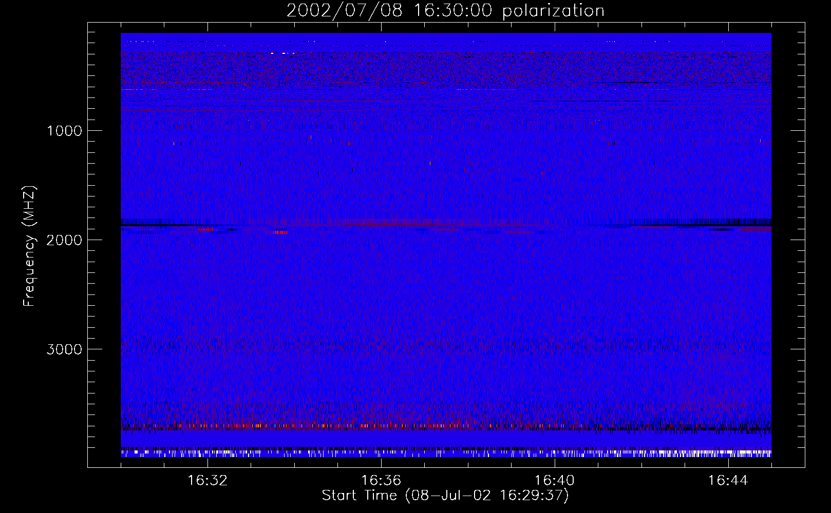The width and height of the screenshot is (831, 513).
Task: Click the 2000 frequency tick label
Action: pyautogui.click(x=64, y=240)
